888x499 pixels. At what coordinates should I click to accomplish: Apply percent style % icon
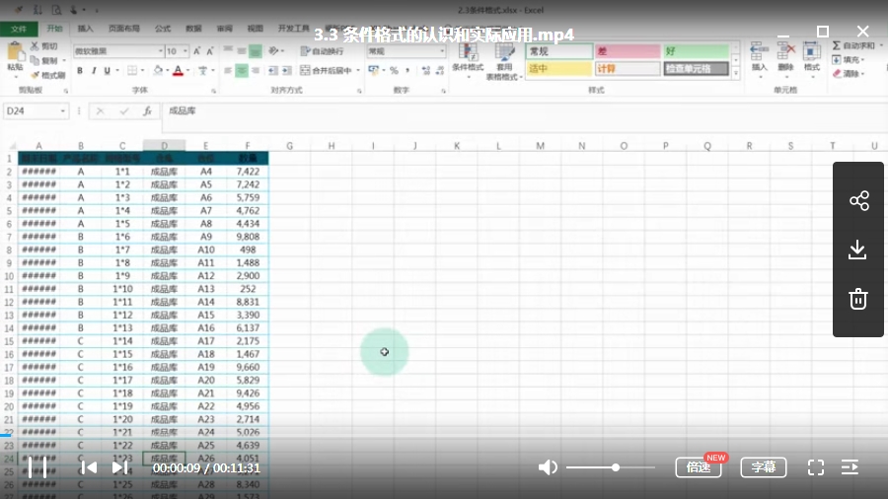(x=394, y=71)
